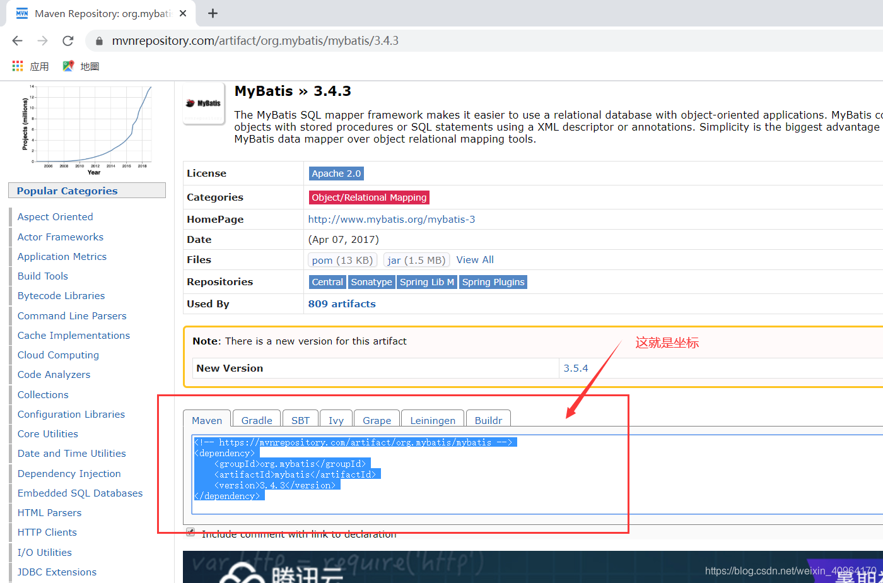Open Configuration Libraries category
The width and height of the screenshot is (883, 583).
pyautogui.click(x=71, y=415)
